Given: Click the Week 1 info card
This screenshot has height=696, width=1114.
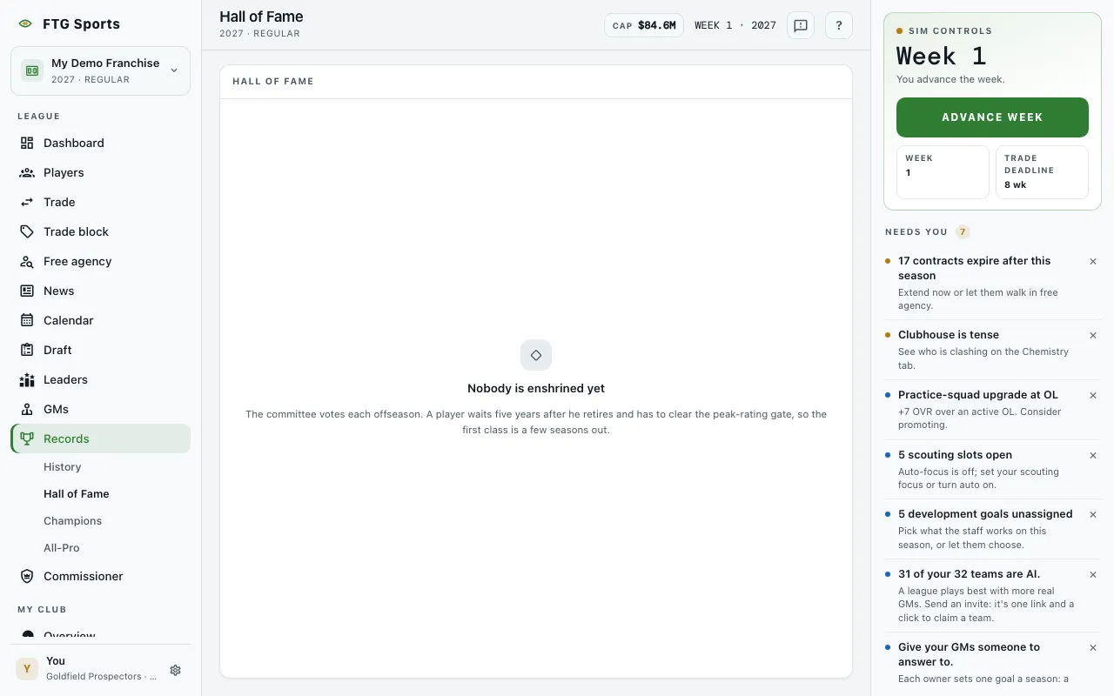Looking at the screenshot, I should [943, 172].
